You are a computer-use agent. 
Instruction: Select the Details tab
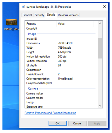(51, 15)
